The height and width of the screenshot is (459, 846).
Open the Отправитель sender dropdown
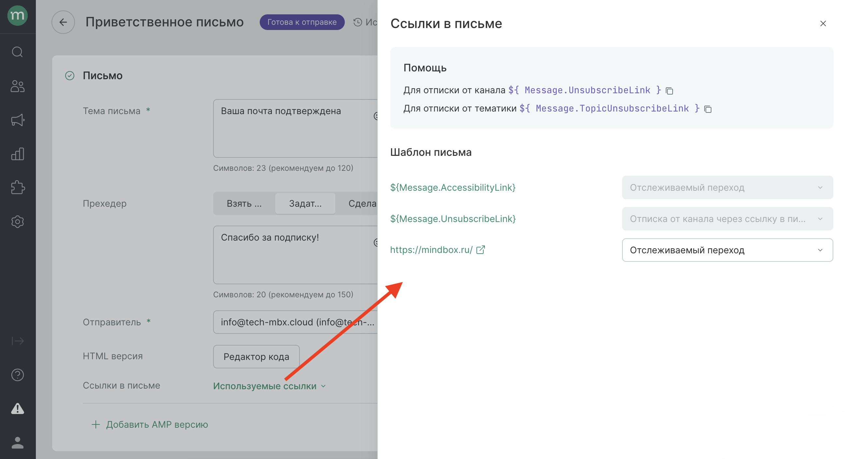(295, 322)
